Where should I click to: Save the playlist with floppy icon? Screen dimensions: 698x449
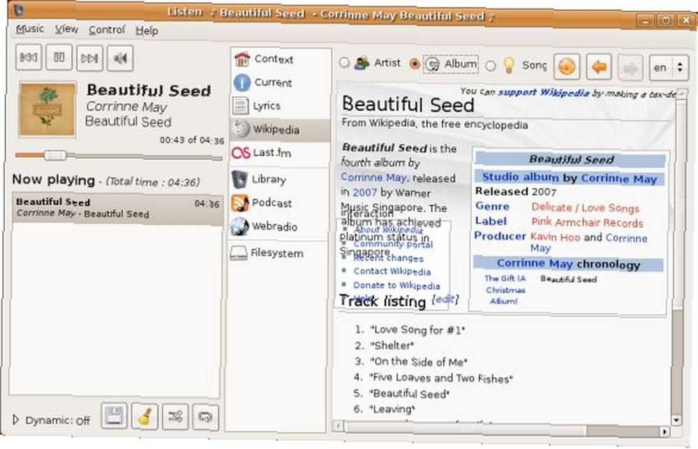(114, 416)
